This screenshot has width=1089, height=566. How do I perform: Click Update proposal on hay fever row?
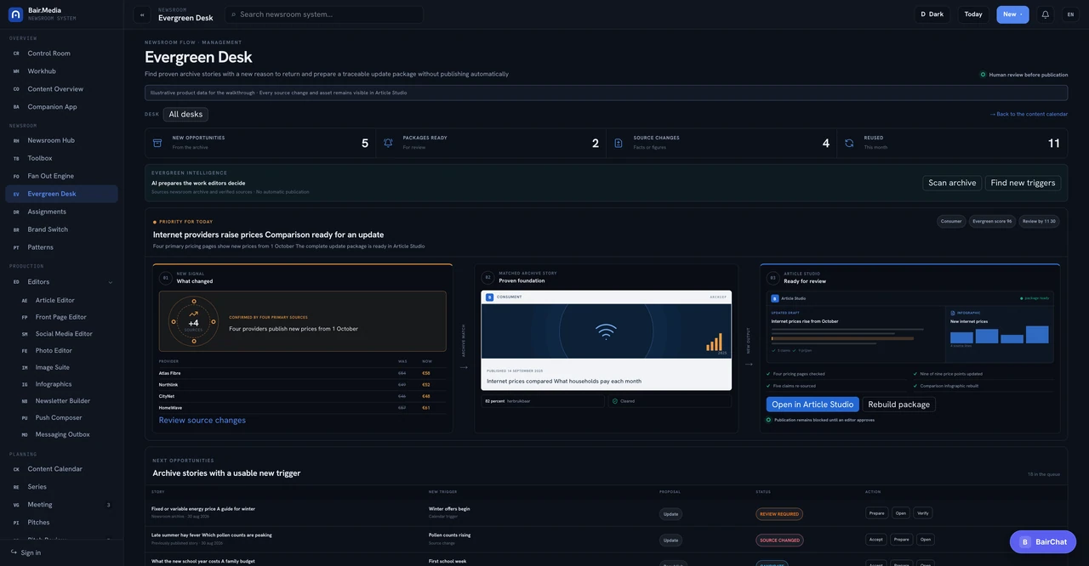tap(670, 540)
